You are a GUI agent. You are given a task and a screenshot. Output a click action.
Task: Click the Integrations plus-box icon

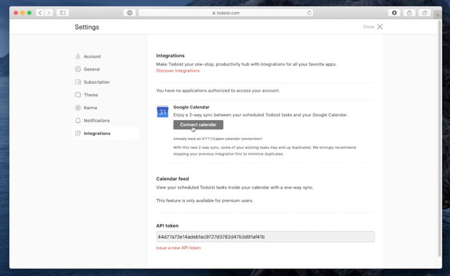pos(78,134)
